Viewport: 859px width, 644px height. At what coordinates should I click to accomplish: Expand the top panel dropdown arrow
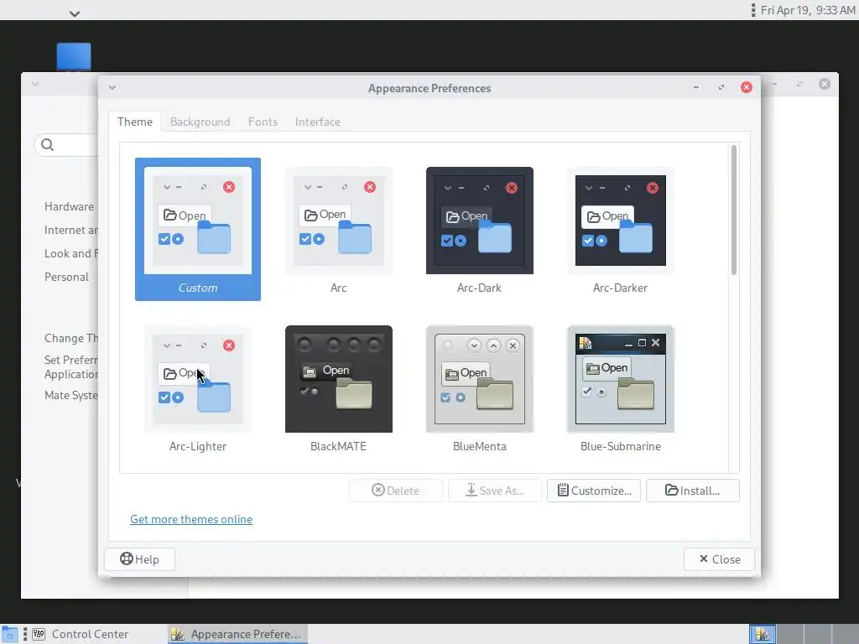pyautogui.click(x=75, y=13)
